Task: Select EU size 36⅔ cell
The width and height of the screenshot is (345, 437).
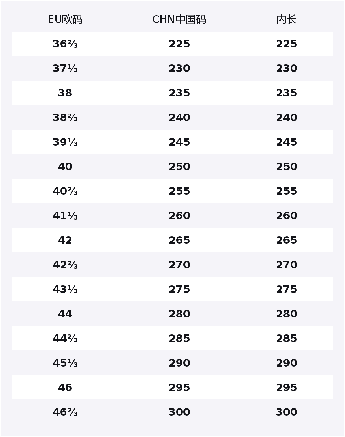Action: (65, 44)
